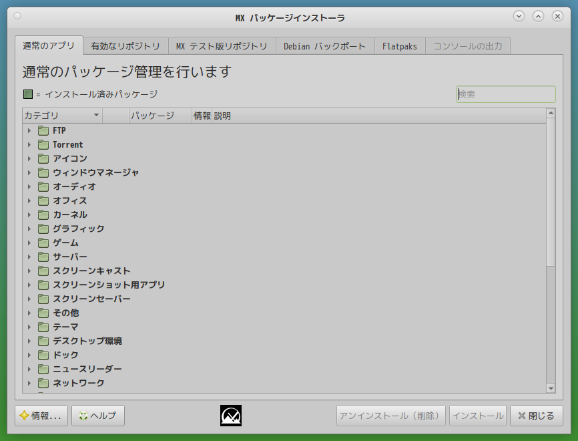Screen dimensions: 578x441
Task: Click the FTP folder icon
Action: point(43,131)
